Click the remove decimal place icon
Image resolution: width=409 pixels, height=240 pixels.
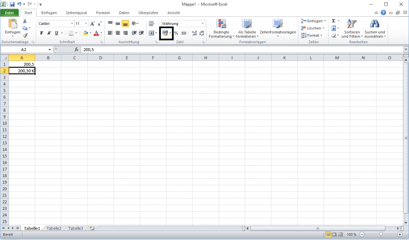(202, 33)
